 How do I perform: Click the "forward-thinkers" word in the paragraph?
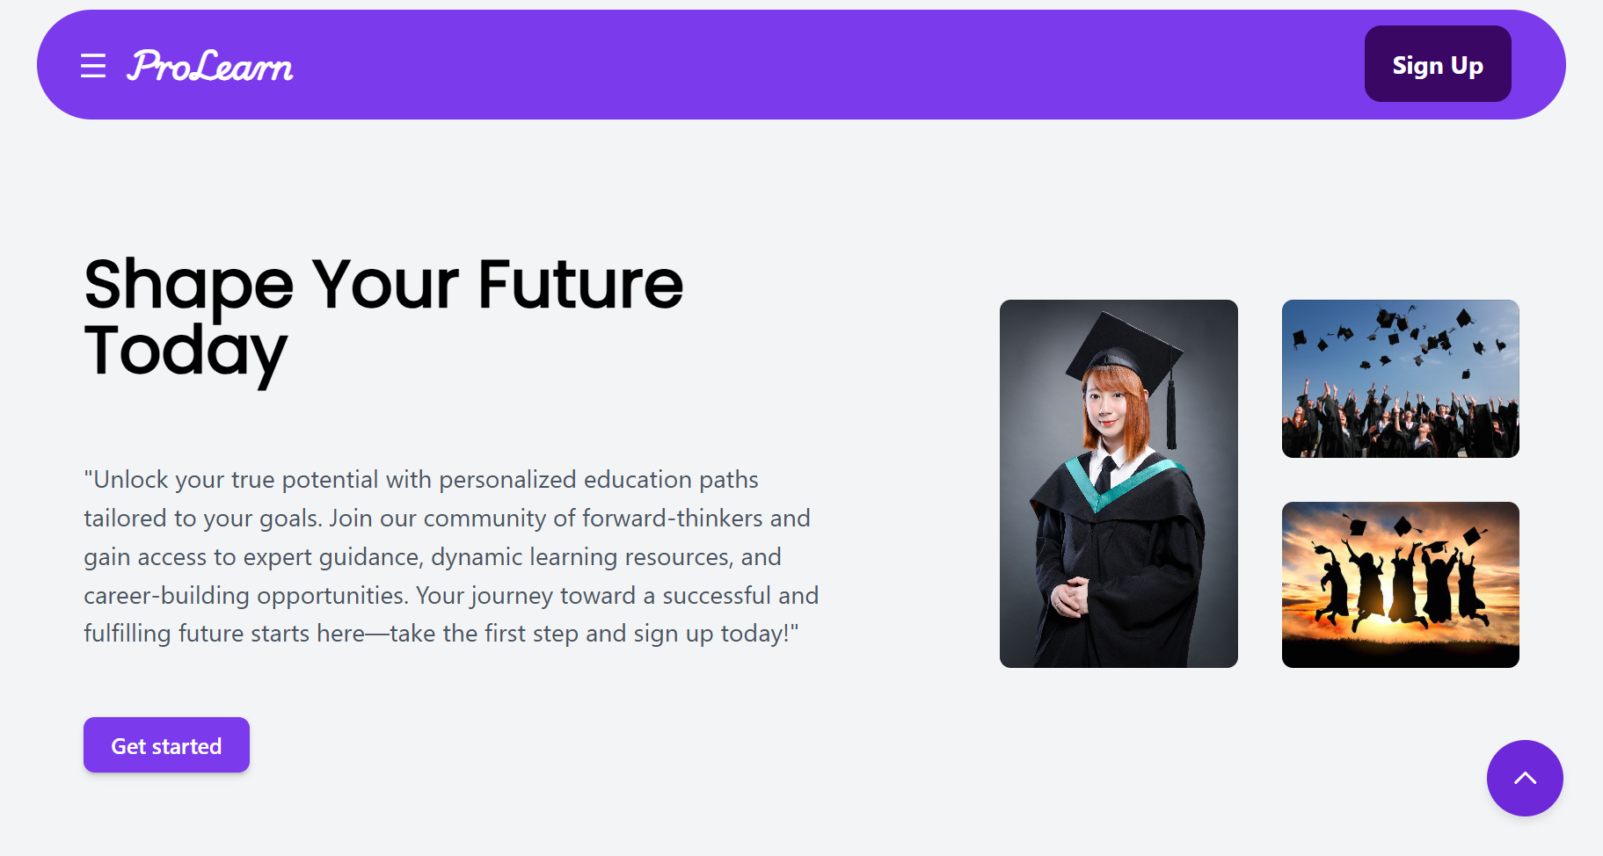(x=673, y=519)
